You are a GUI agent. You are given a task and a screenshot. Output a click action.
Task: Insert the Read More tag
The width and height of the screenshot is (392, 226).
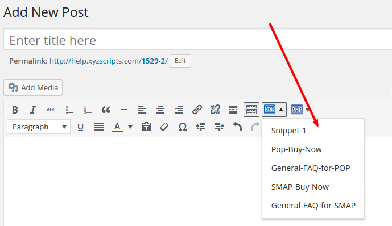point(233,110)
